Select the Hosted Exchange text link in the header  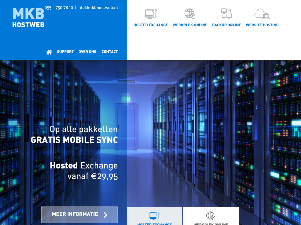pos(150,25)
